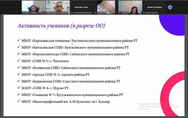The image size is (188, 118).
Task: Click checkmark beside «СОШ № 5» line
Action: [x=19, y=60]
